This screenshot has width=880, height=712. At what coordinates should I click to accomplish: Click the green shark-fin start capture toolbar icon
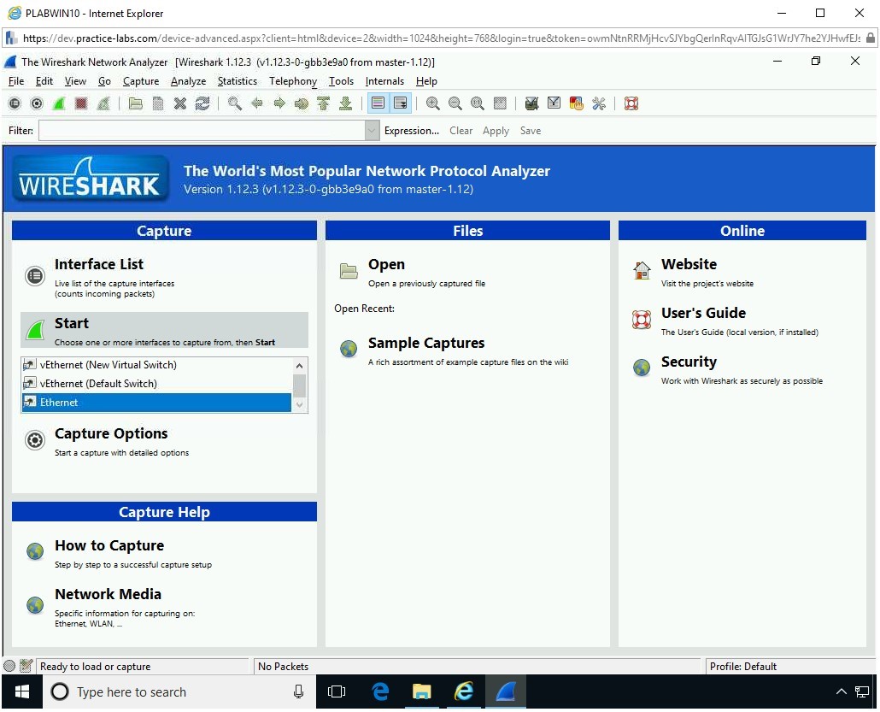click(x=59, y=103)
